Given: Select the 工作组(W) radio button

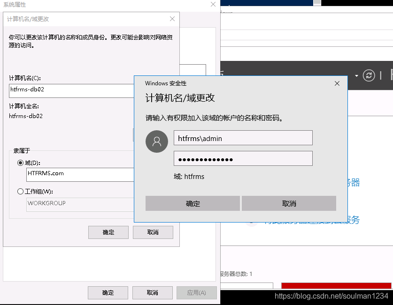Looking at the screenshot, I should pyautogui.click(x=20, y=192).
